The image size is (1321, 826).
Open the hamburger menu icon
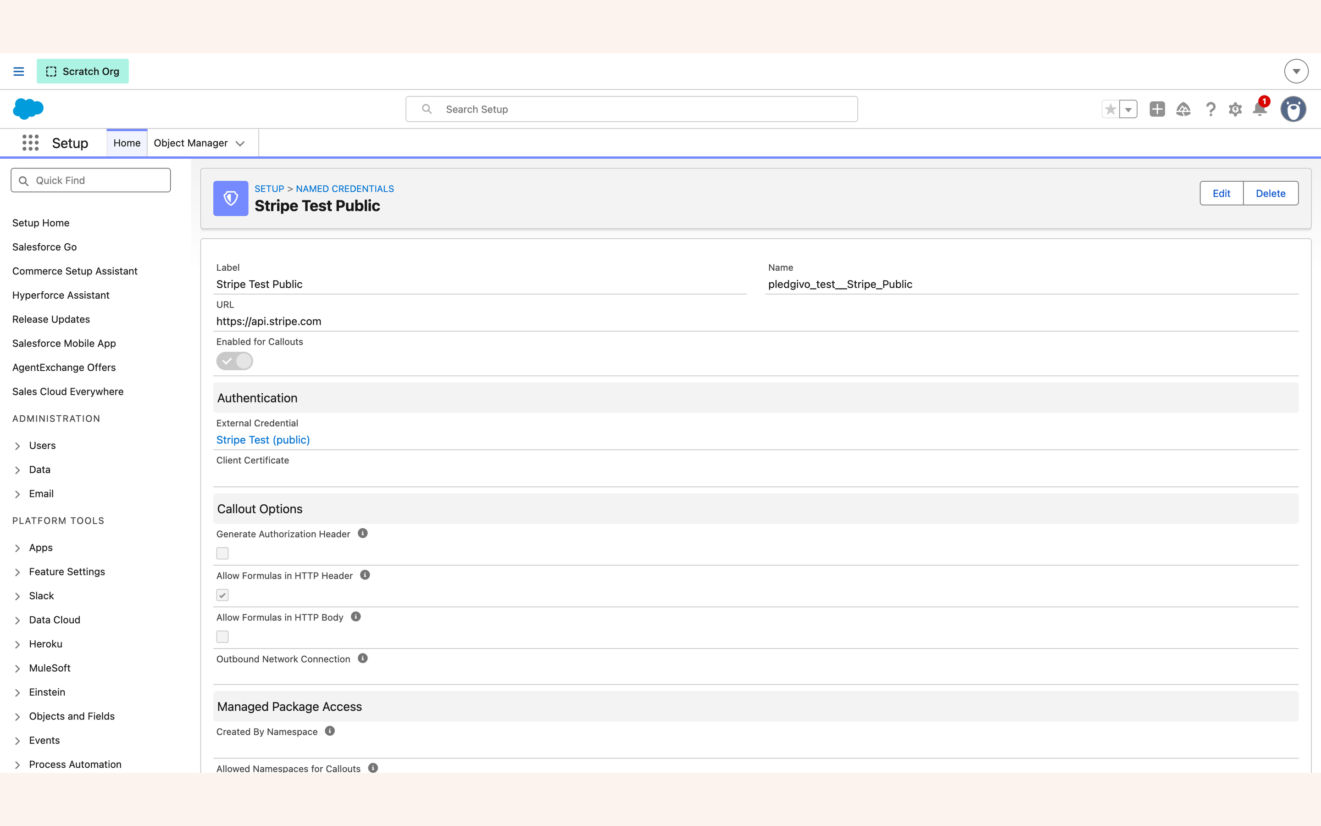click(18, 72)
